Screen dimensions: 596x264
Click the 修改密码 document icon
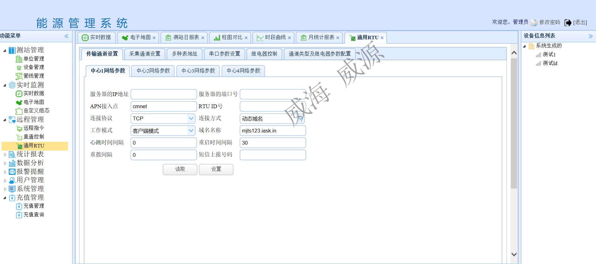pyautogui.click(x=534, y=22)
